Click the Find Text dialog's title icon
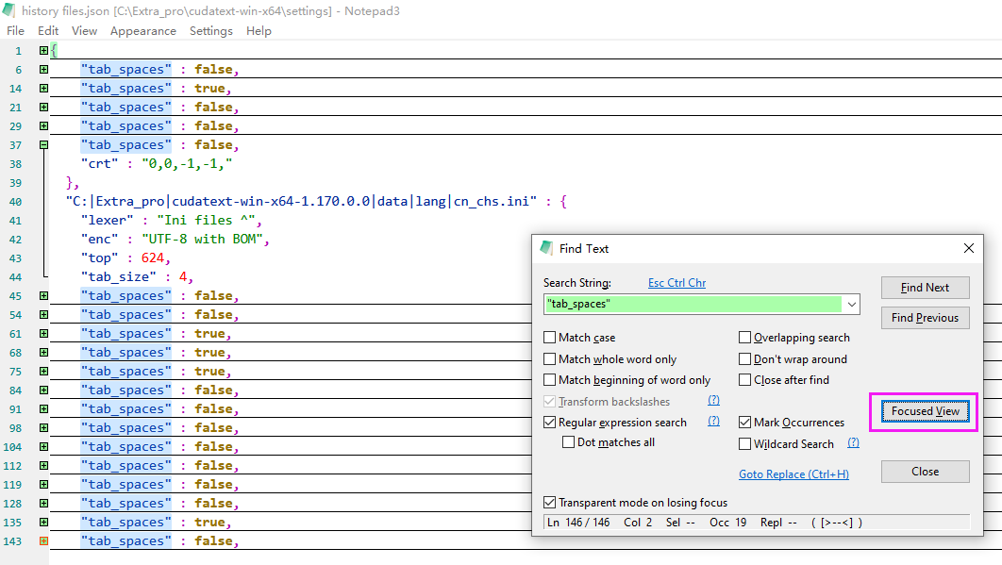 (546, 248)
